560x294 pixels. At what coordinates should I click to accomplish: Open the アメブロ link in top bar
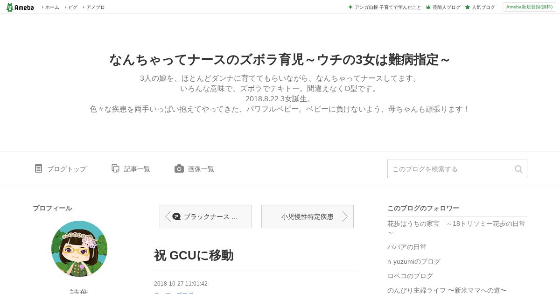pos(95,7)
